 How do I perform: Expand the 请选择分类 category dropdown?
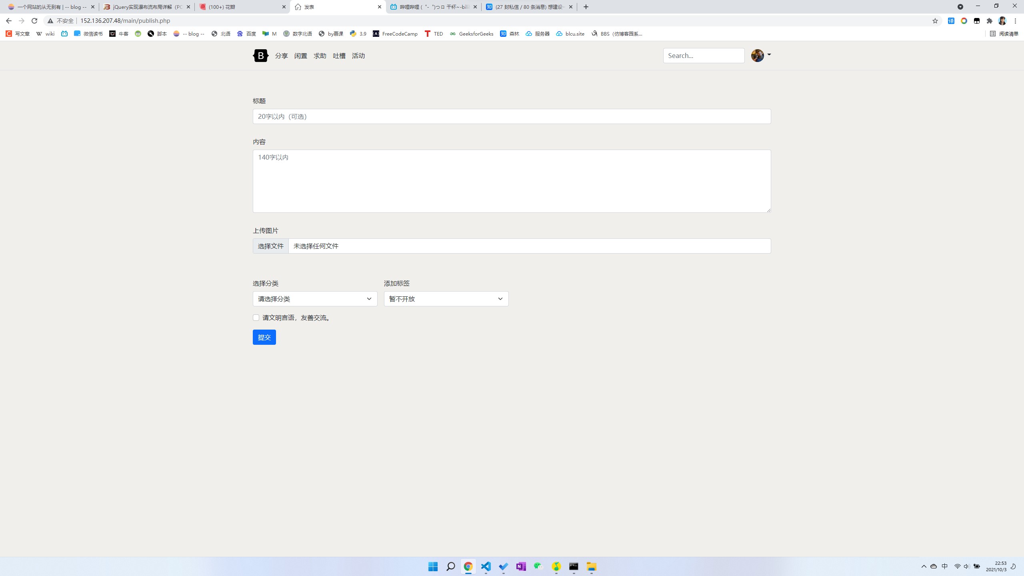[x=315, y=299]
